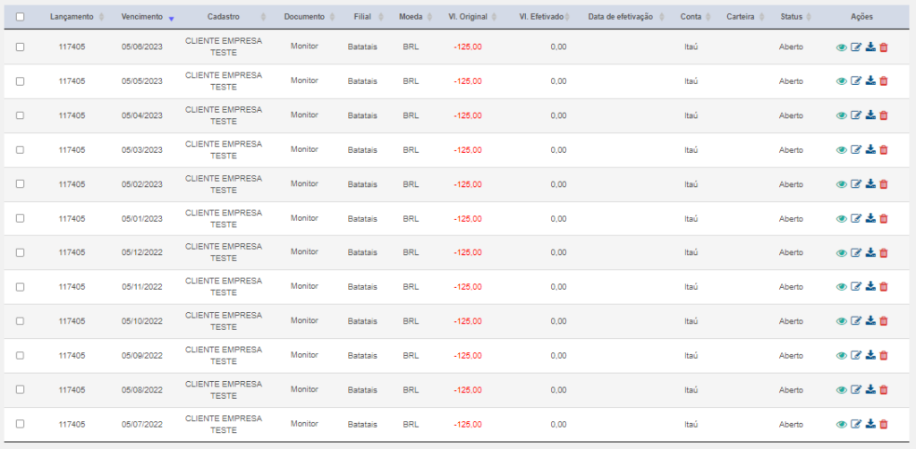Tick the checkbox for 05/11/2022 row
Image resolution: width=916 pixels, height=449 pixels.
pyautogui.click(x=20, y=287)
